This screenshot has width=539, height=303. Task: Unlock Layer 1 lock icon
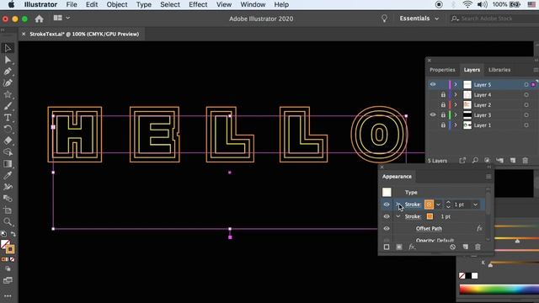pyautogui.click(x=443, y=125)
